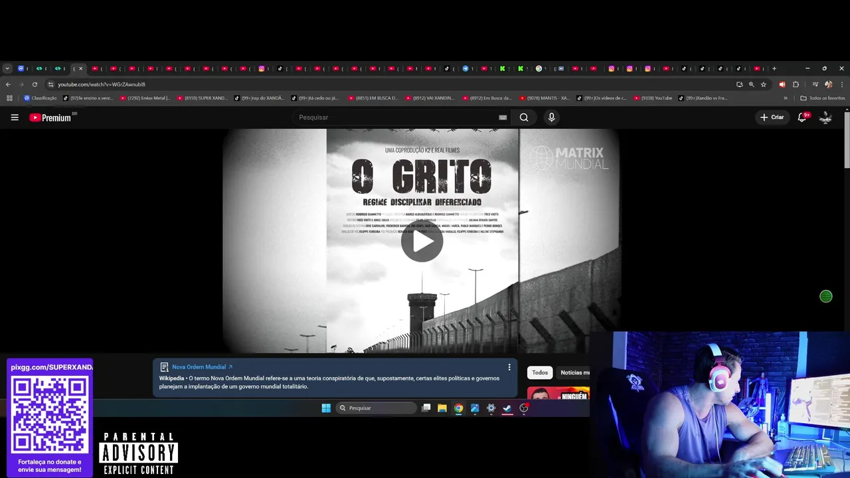Open the on-screen keyboard in search box
The width and height of the screenshot is (850, 478).
pyautogui.click(x=503, y=118)
